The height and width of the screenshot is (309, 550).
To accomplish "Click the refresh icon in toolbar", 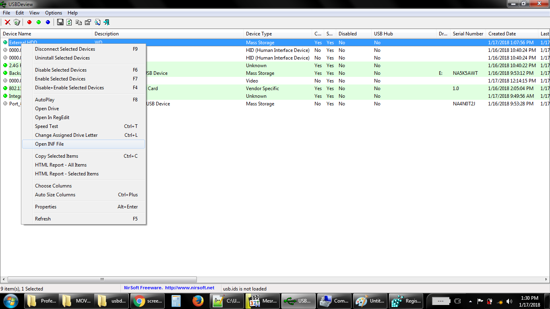I will 69,22.
